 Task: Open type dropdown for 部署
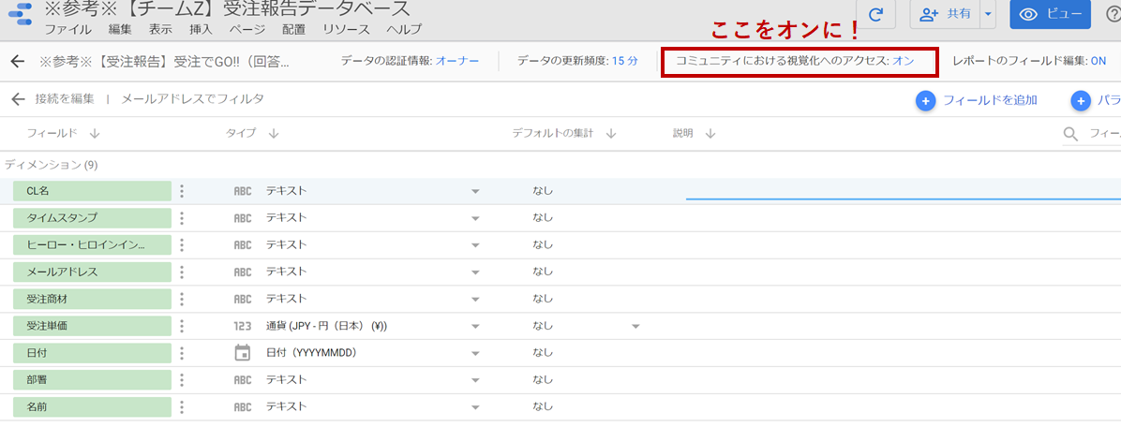(x=474, y=380)
